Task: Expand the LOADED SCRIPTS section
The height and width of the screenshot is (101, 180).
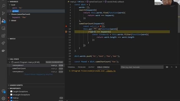Action: click(8, 85)
